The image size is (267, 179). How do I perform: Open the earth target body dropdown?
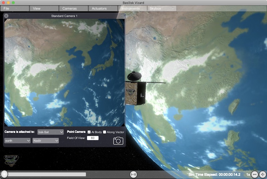point(17,141)
